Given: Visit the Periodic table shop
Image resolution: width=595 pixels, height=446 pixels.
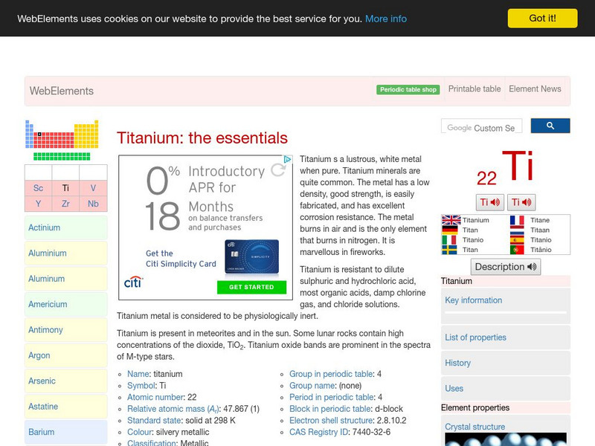Looking at the screenshot, I should point(408,88).
